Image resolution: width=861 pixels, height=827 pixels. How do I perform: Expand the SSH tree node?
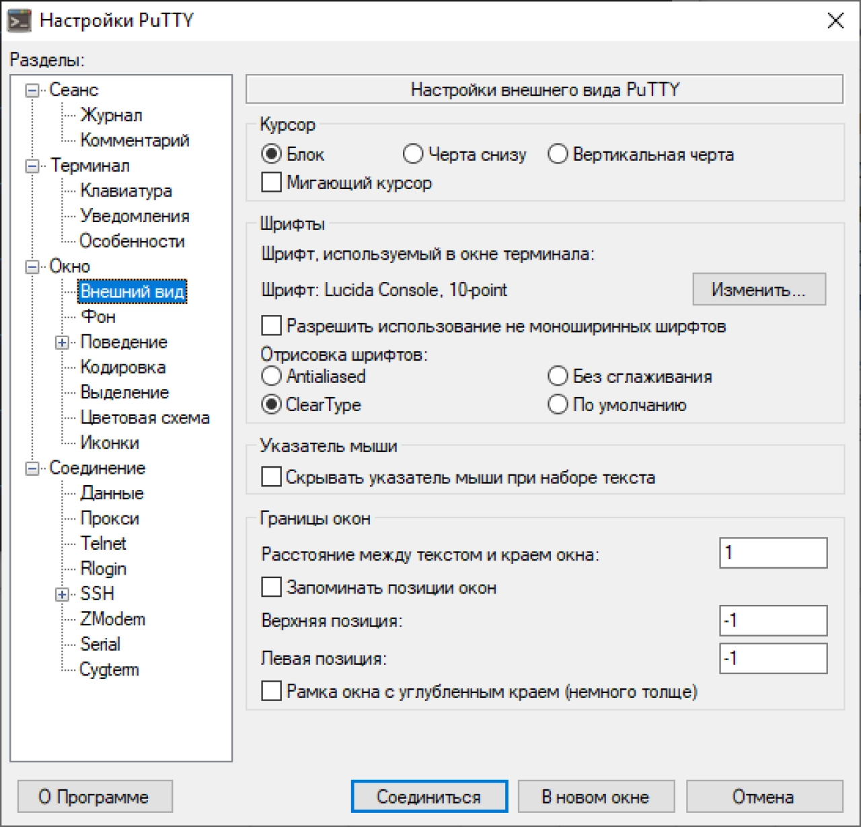click(x=63, y=594)
